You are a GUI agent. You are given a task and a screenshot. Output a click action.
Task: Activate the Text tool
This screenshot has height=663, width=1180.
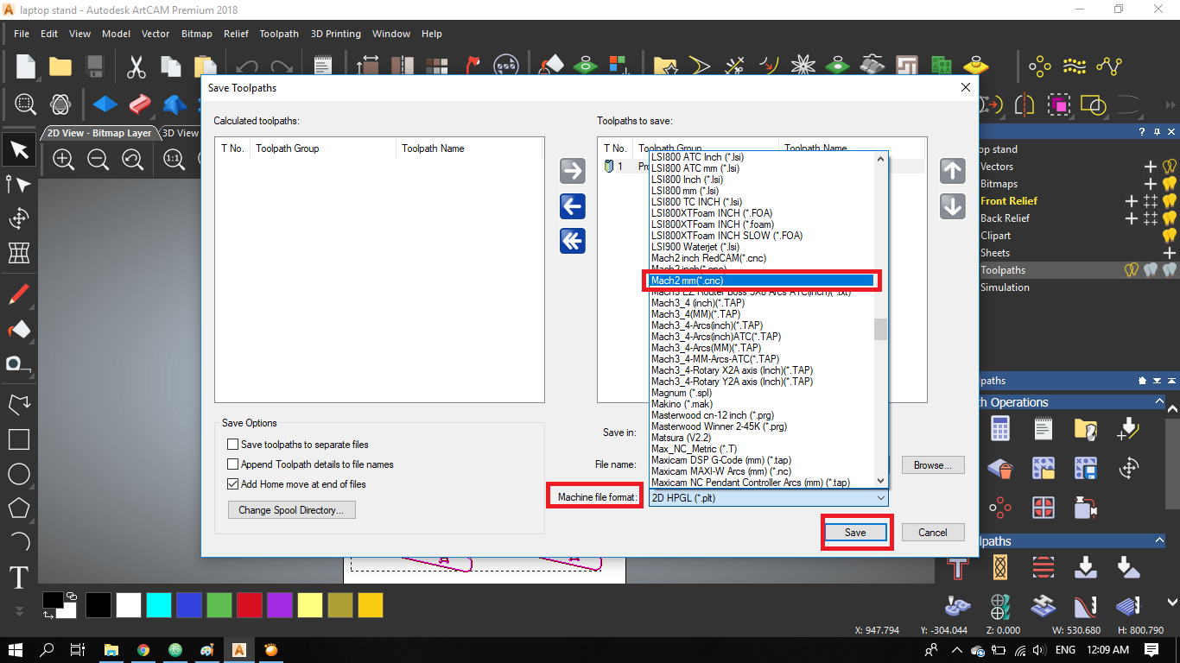click(19, 577)
